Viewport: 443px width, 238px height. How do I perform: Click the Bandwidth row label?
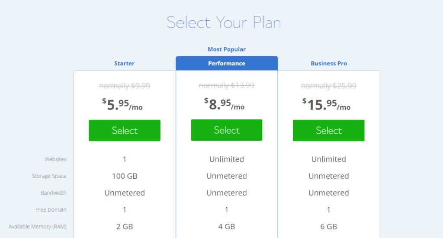click(x=53, y=193)
